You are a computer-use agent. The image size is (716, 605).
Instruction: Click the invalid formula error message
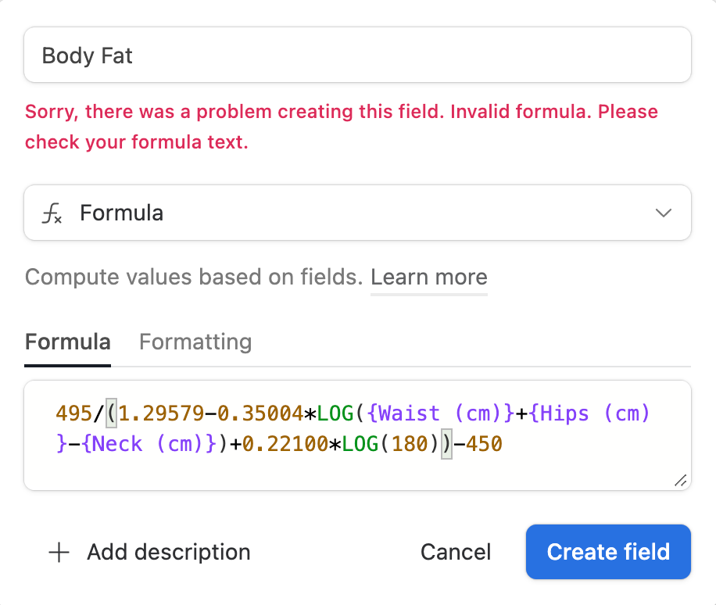[341, 127]
